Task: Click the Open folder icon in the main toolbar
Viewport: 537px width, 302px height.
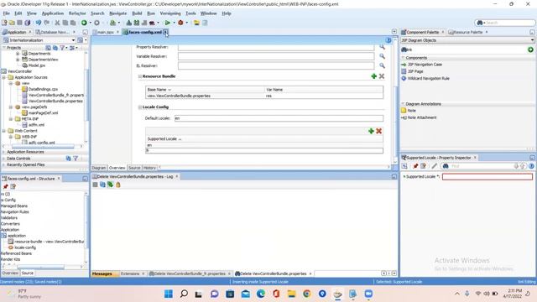Action: pos(12,23)
